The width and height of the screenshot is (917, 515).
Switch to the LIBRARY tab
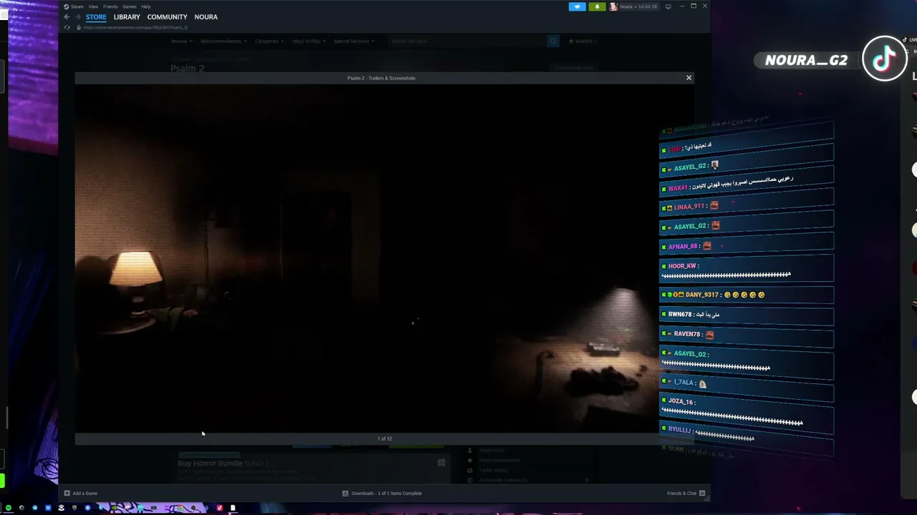(x=127, y=17)
